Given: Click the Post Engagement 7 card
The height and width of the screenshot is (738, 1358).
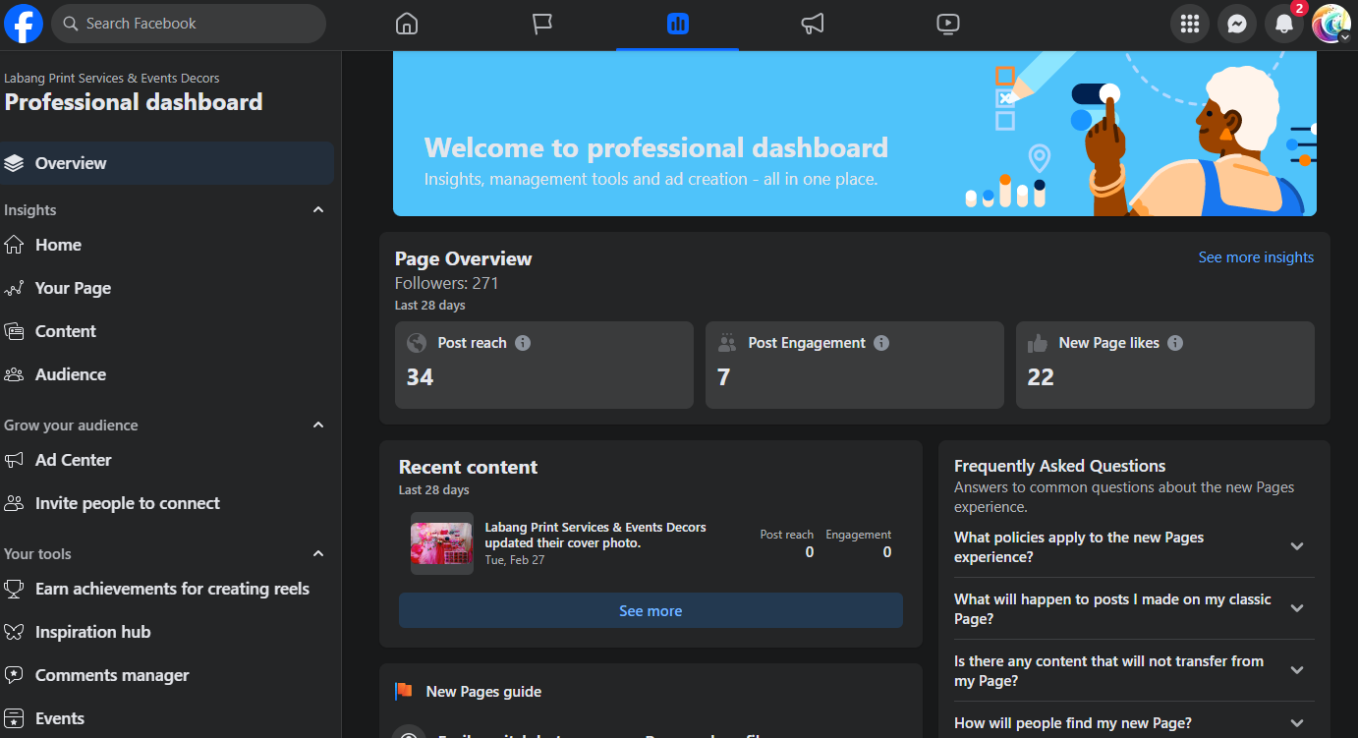Looking at the screenshot, I should pos(855,365).
